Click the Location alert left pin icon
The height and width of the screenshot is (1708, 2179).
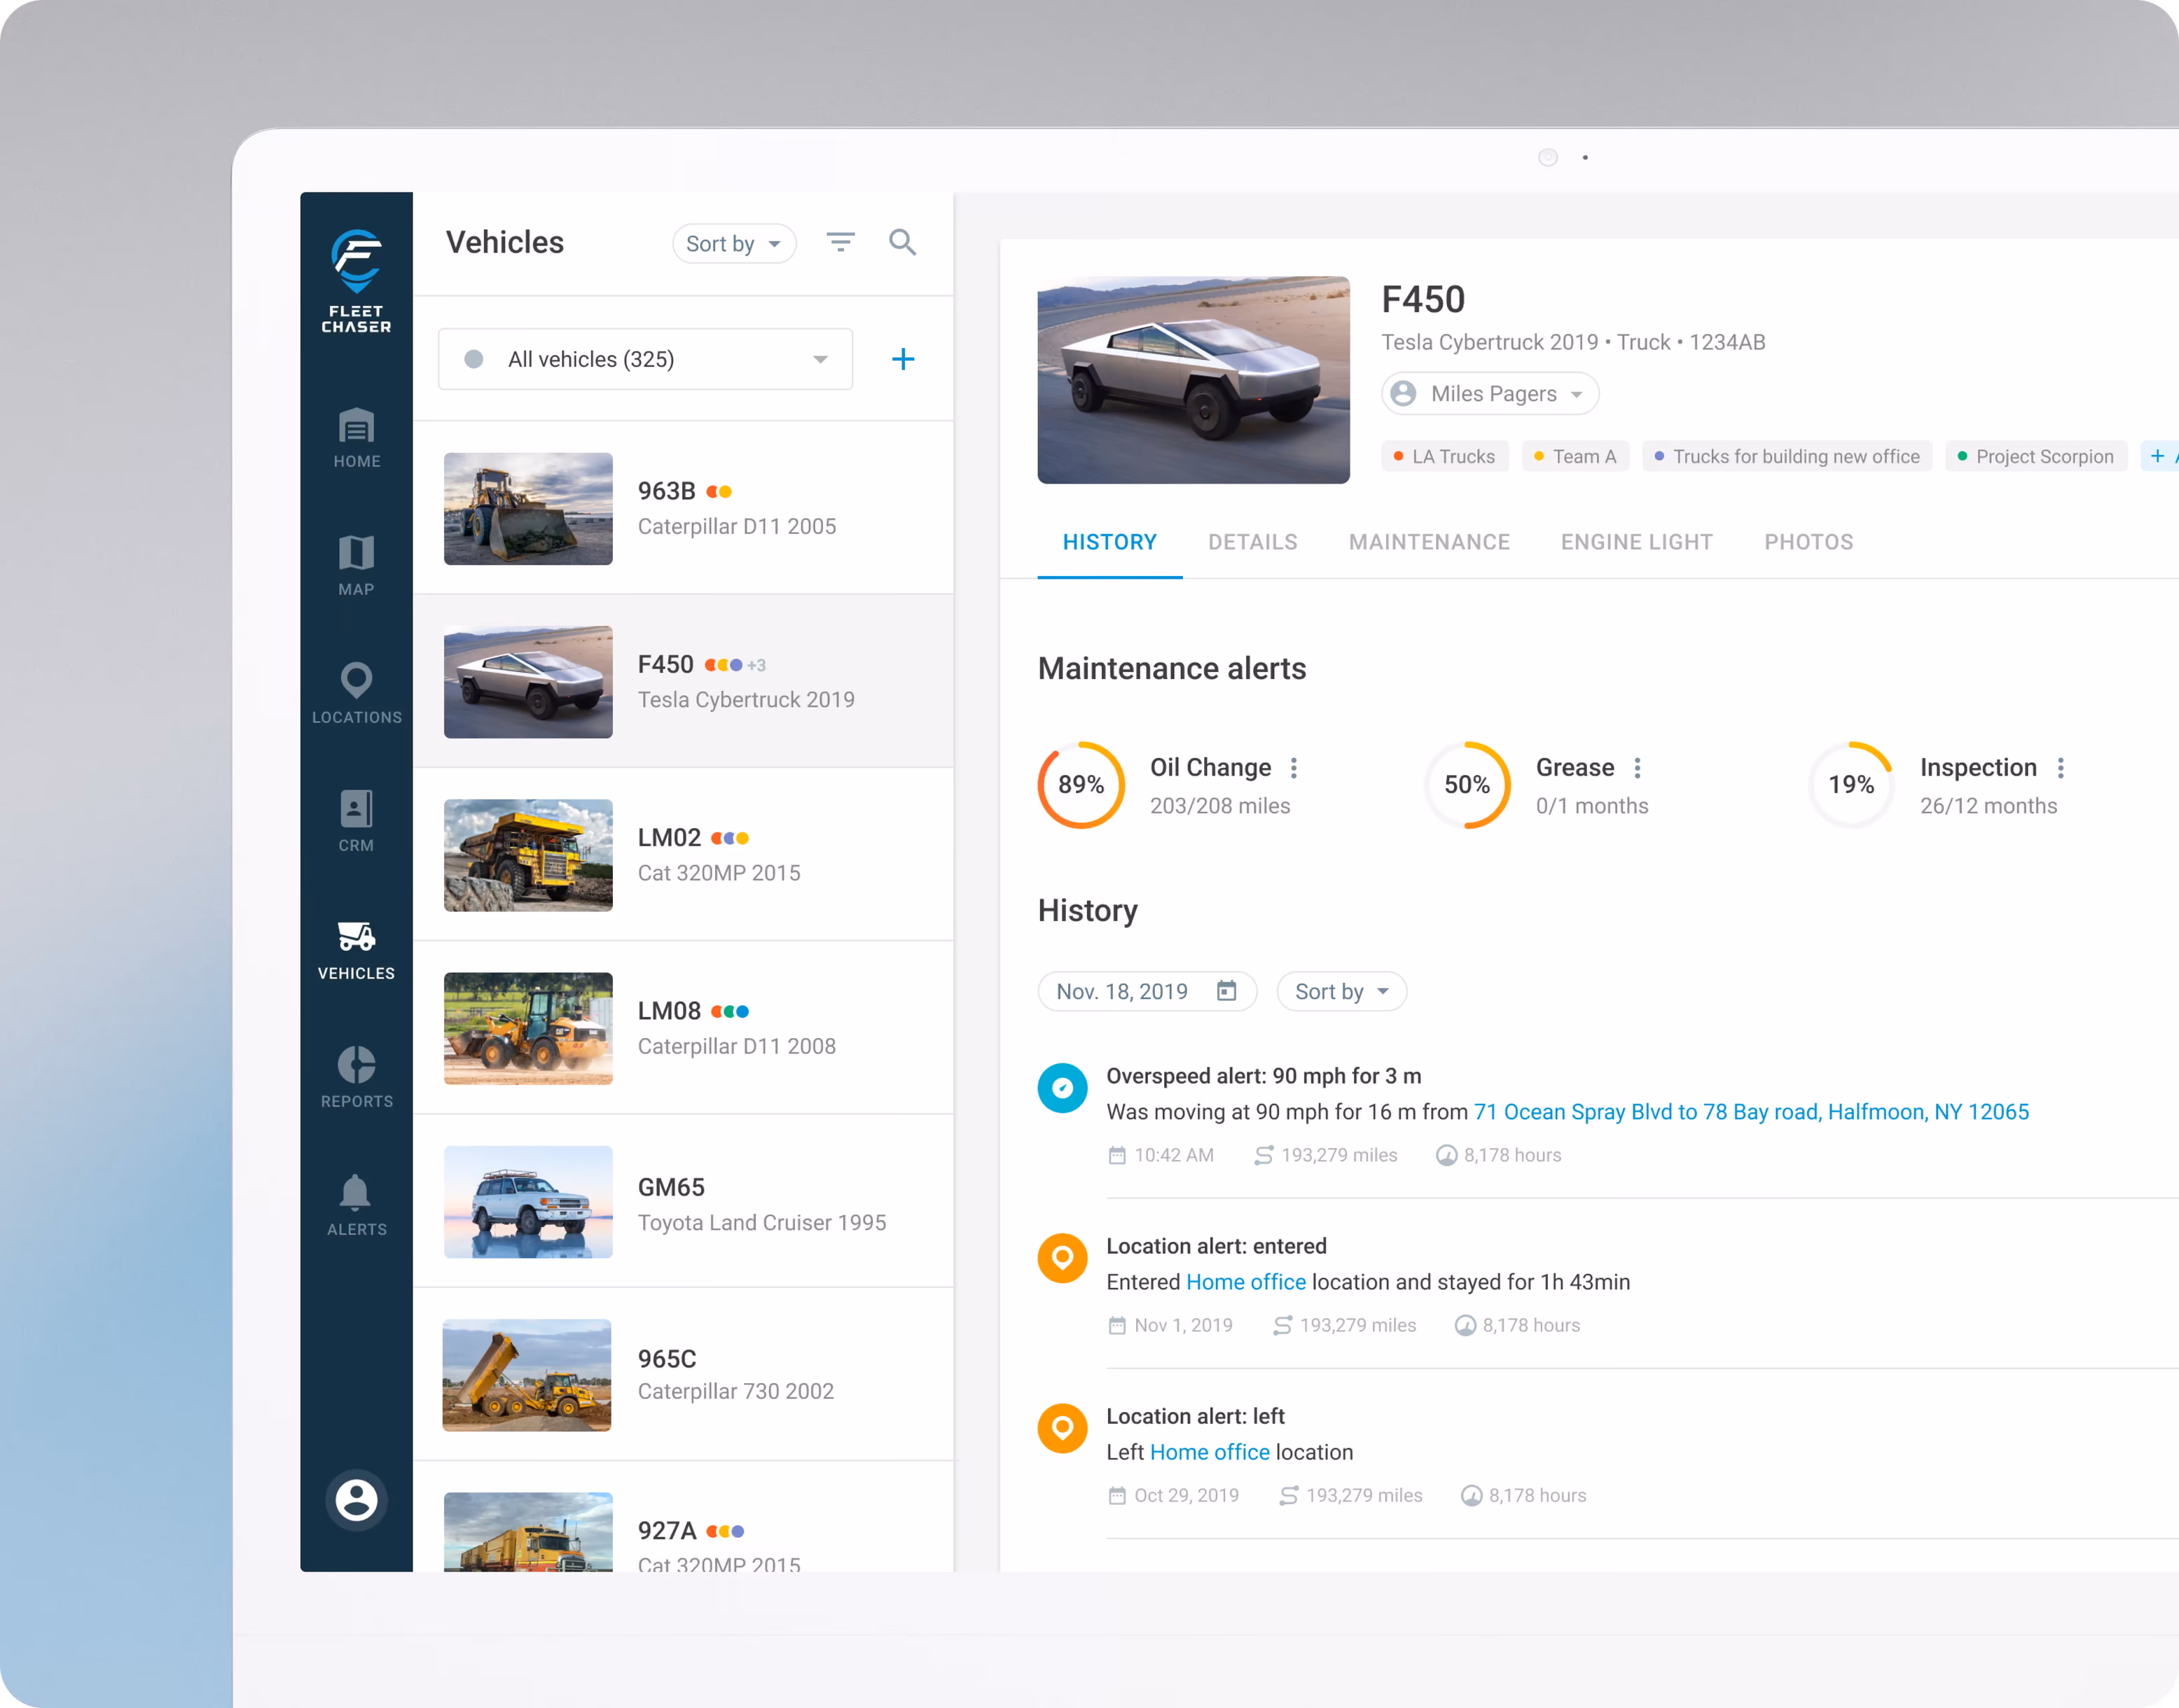tap(1063, 1428)
